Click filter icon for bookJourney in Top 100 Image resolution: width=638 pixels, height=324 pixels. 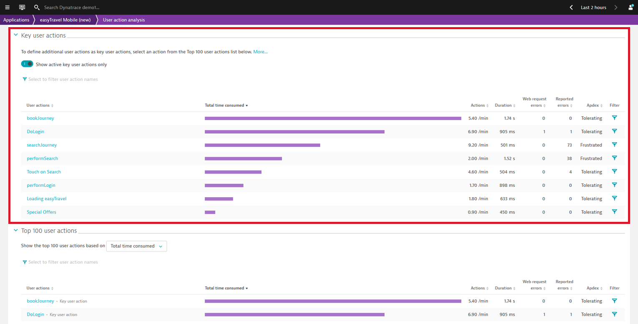614,301
